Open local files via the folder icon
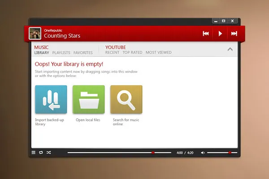 [x=88, y=99]
